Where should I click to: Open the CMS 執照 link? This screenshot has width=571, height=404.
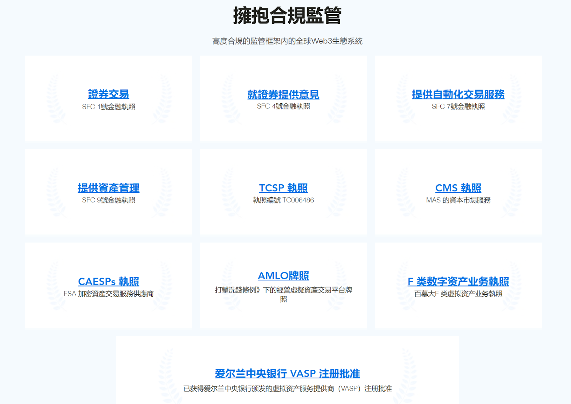click(458, 188)
